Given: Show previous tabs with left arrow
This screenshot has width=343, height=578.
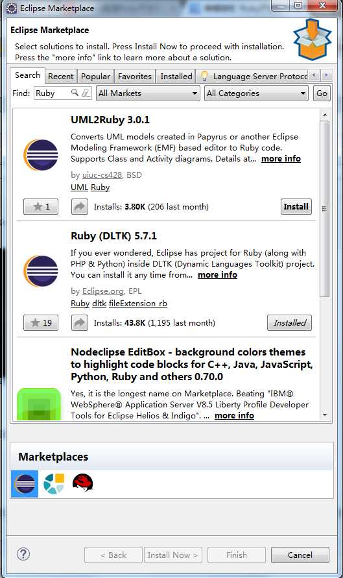Looking at the screenshot, I should [x=314, y=75].
